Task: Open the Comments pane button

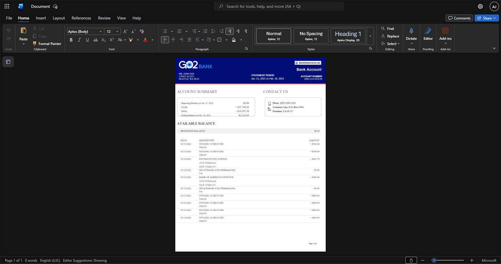Action: click(x=459, y=18)
